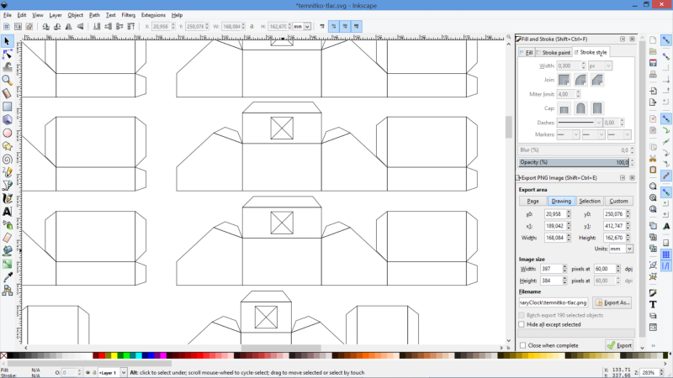Toggle move gradients affect button
This screenshot has height=378, width=673.
[345, 27]
